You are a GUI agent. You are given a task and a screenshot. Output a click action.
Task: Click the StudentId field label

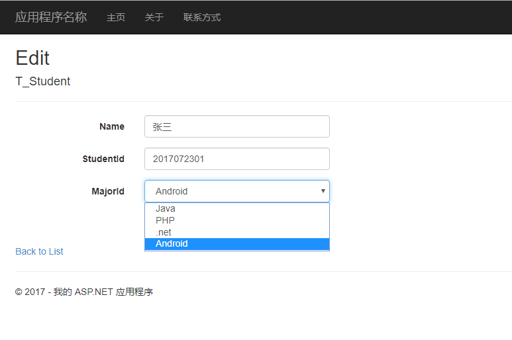(x=103, y=159)
